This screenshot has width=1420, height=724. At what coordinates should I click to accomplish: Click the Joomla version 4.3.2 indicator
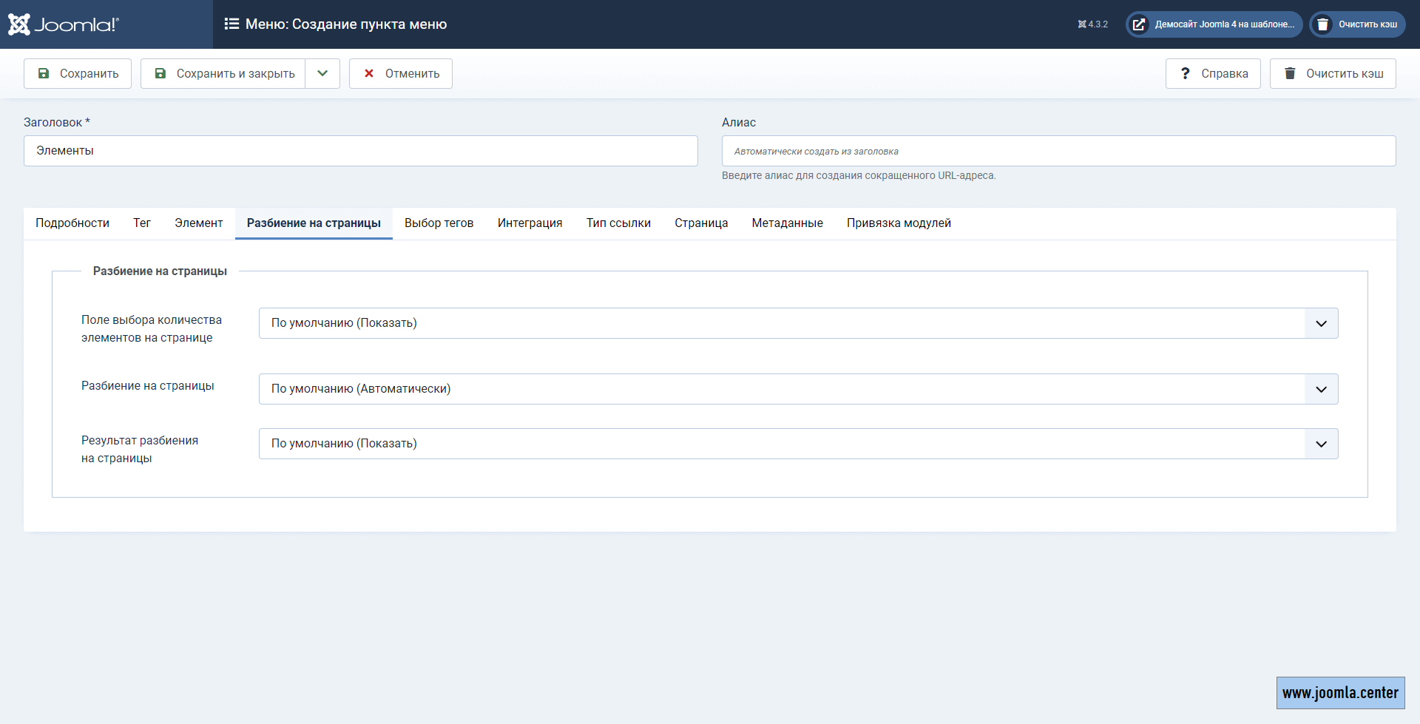click(1093, 24)
